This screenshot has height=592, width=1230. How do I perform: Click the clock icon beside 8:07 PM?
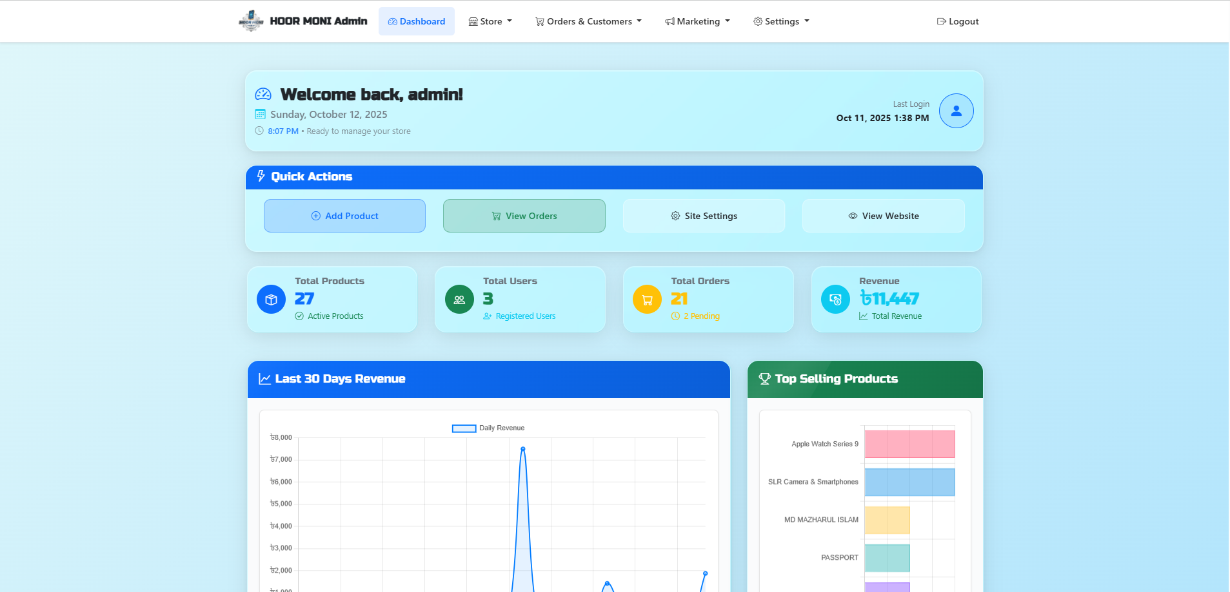(x=259, y=131)
